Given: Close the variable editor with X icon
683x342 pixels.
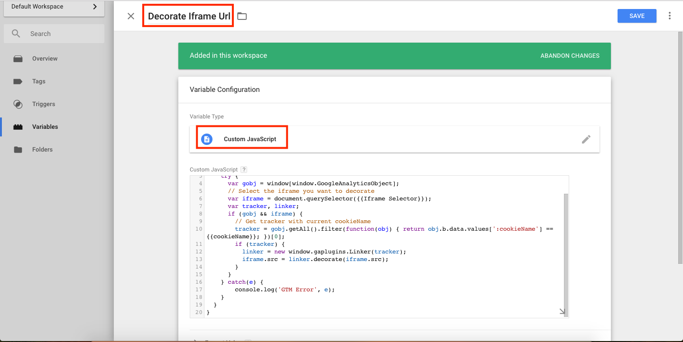Looking at the screenshot, I should [x=131, y=16].
